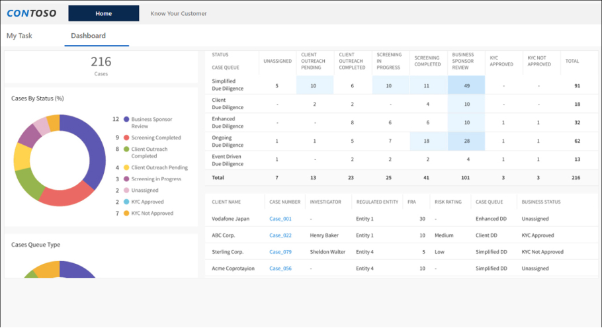
Task: Click the 216 Cases summary card
Action: pyautogui.click(x=101, y=65)
